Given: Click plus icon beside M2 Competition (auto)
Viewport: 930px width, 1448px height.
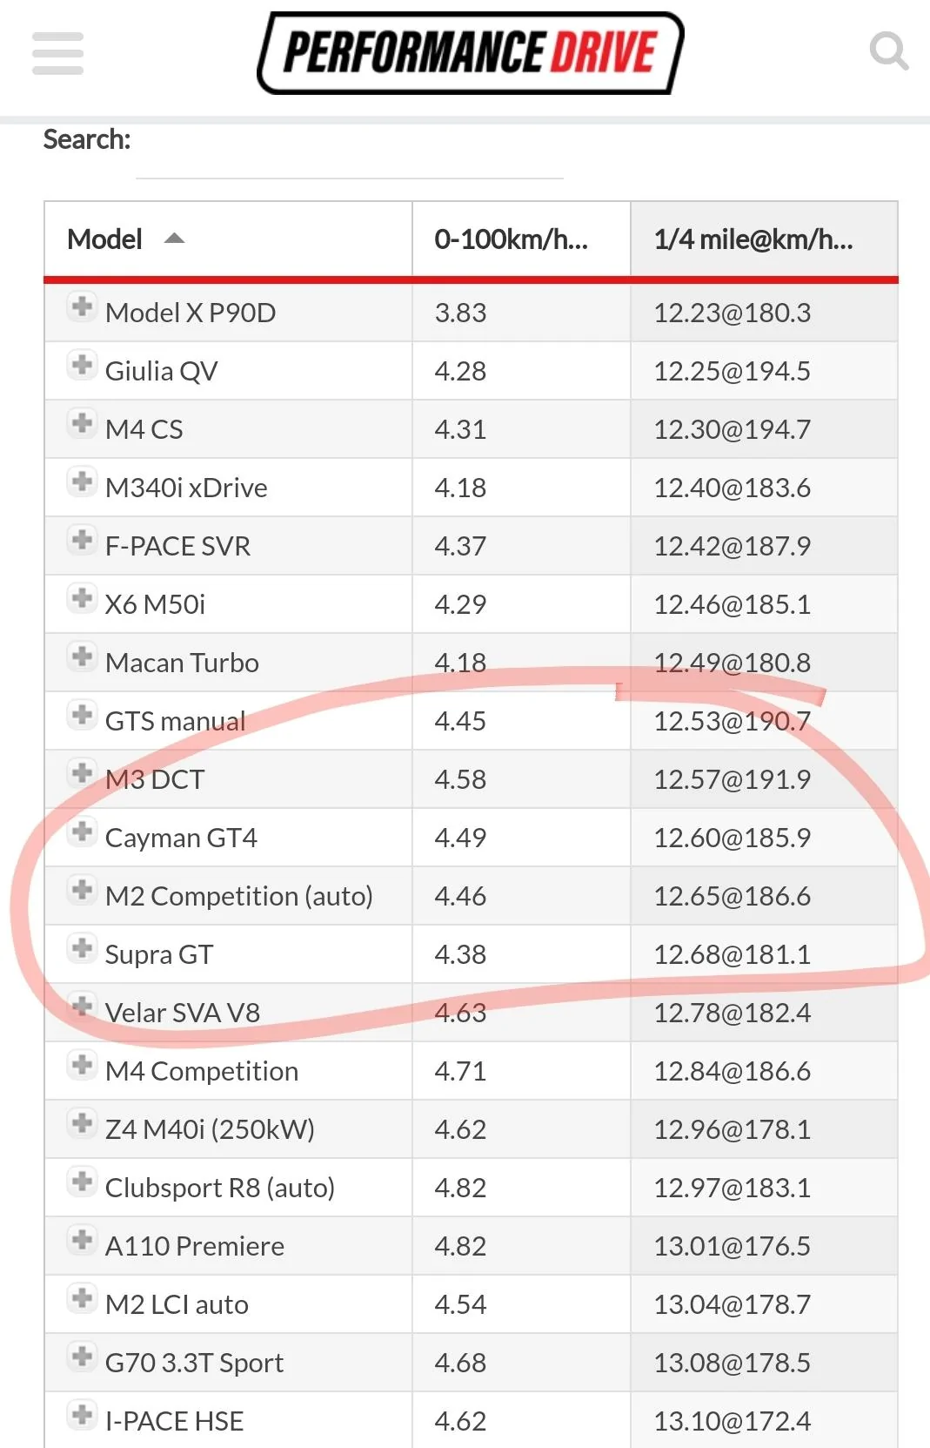Looking at the screenshot, I should (x=82, y=890).
